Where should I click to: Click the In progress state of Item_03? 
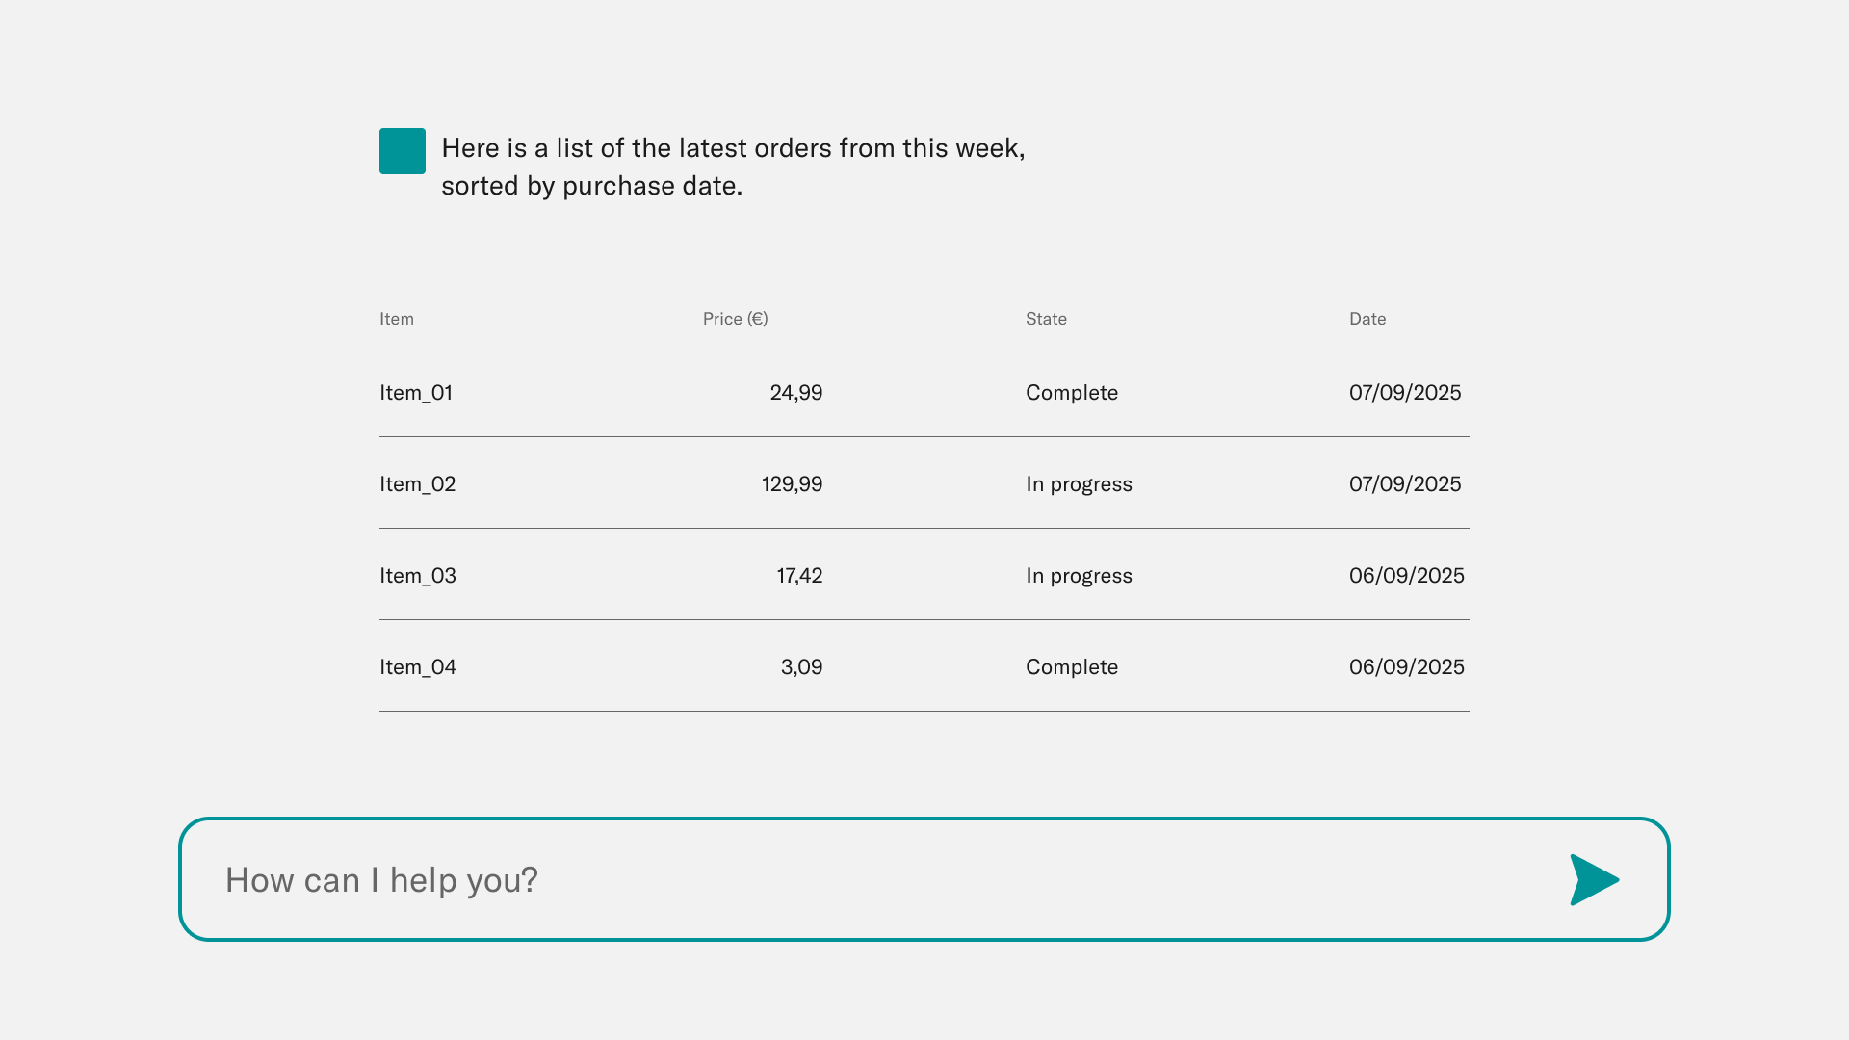click(x=1079, y=576)
